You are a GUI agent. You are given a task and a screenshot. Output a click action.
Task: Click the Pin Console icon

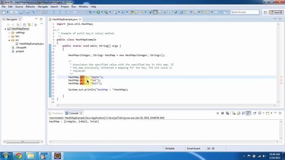click(x=255, y=113)
